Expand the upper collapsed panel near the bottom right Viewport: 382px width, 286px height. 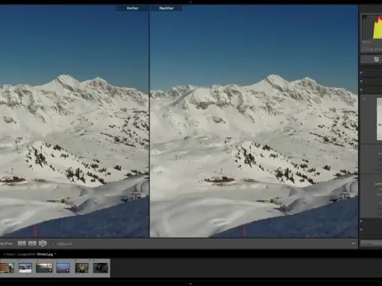[x=361, y=221]
